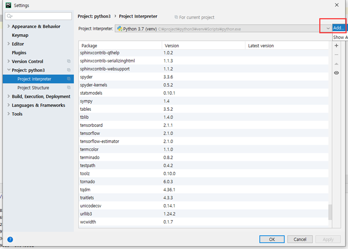Open the Project Interpreter dropdown arrow

(x=328, y=28)
